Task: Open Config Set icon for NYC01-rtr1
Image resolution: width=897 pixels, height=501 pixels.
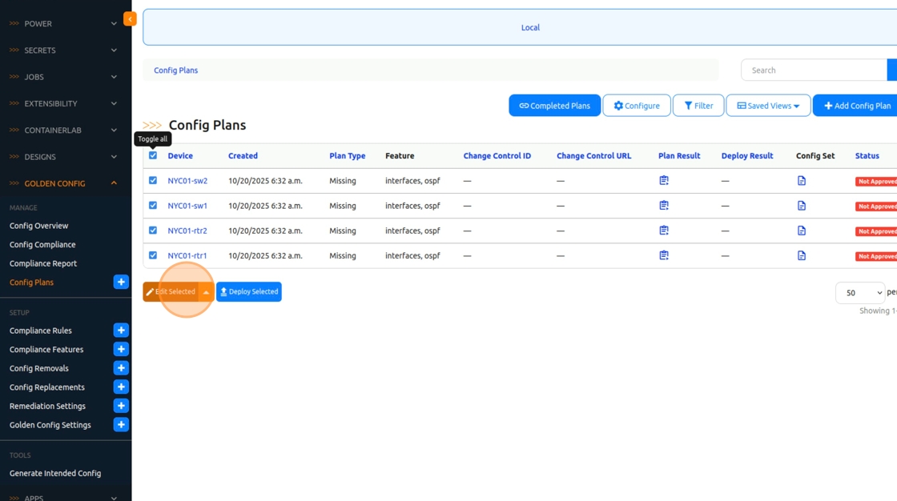Action: (x=802, y=255)
